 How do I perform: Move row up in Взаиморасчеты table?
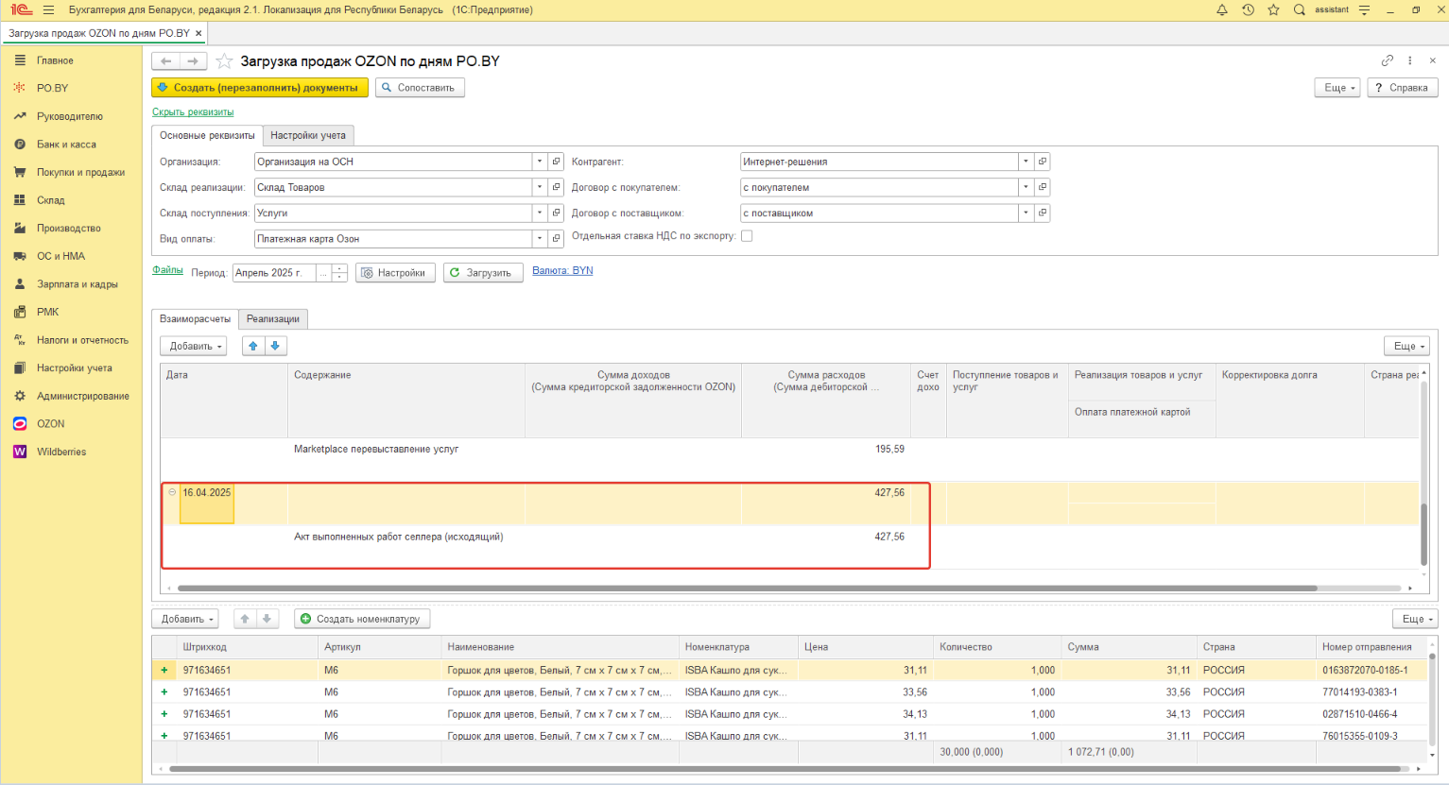(253, 347)
